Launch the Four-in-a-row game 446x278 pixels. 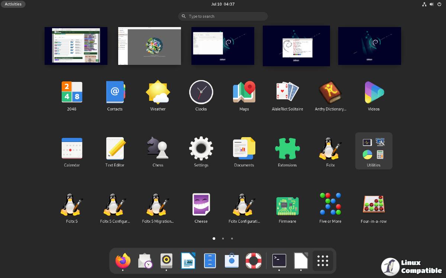[x=374, y=204]
